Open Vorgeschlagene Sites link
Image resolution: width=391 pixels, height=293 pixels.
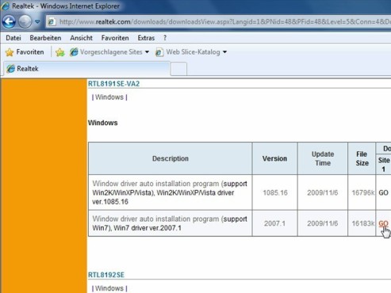(111, 52)
